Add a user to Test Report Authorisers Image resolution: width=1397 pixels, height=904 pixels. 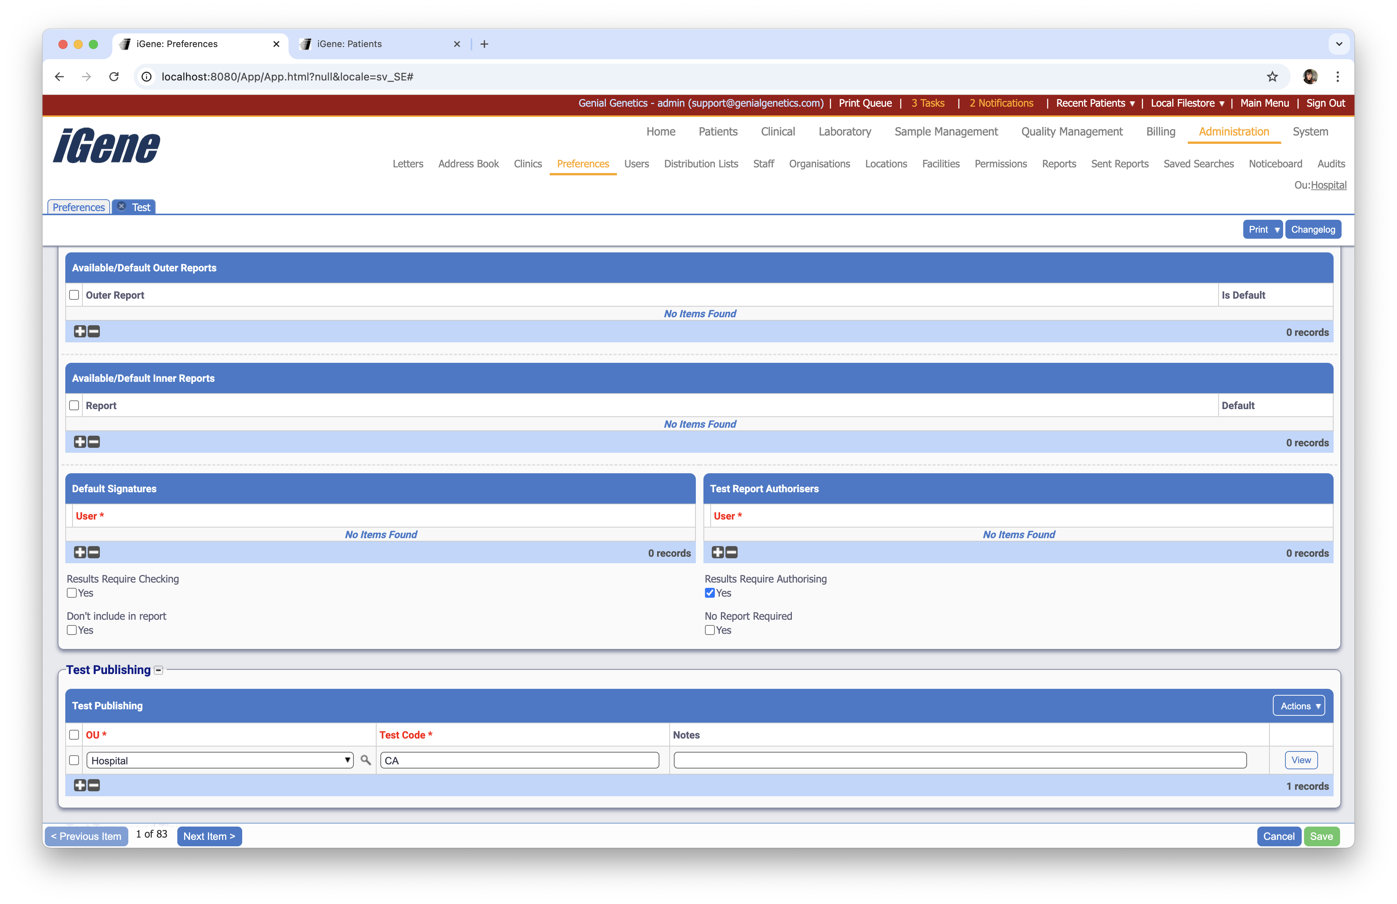(717, 552)
